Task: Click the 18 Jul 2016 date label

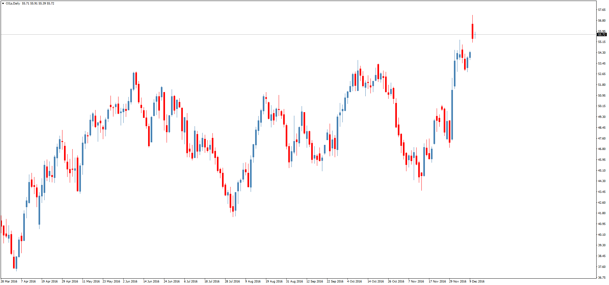Action: click(212, 282)
